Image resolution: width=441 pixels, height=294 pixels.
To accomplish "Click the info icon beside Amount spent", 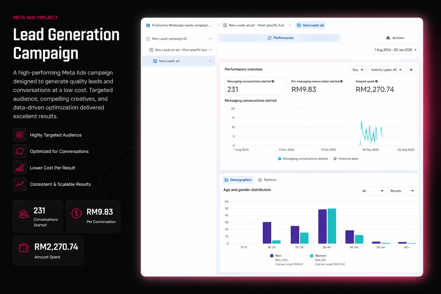I will click(x=376, y=82).
